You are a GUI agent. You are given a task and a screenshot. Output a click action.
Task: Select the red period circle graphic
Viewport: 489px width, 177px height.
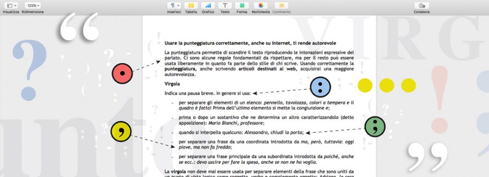coord(122,74)
